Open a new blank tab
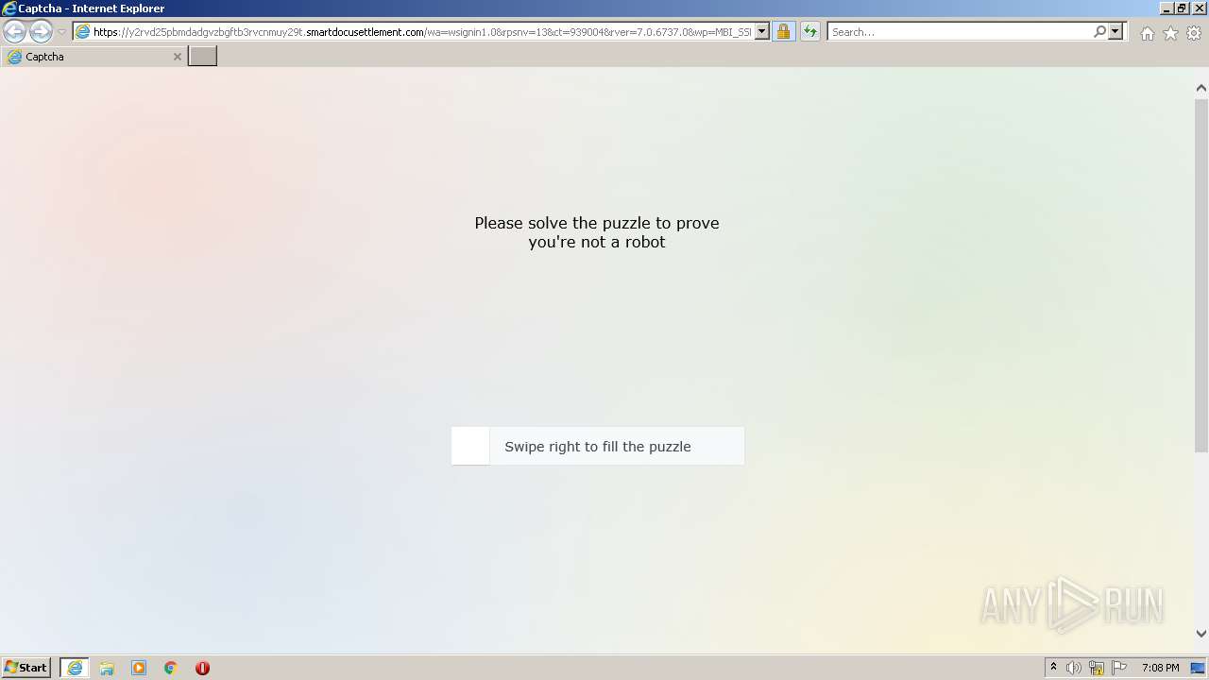Image resolution: width=1209 pixels, height=680 pixels. coord(203,56)
